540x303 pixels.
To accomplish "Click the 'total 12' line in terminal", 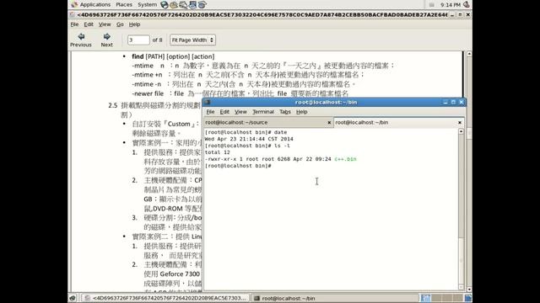I will point(217,152).
